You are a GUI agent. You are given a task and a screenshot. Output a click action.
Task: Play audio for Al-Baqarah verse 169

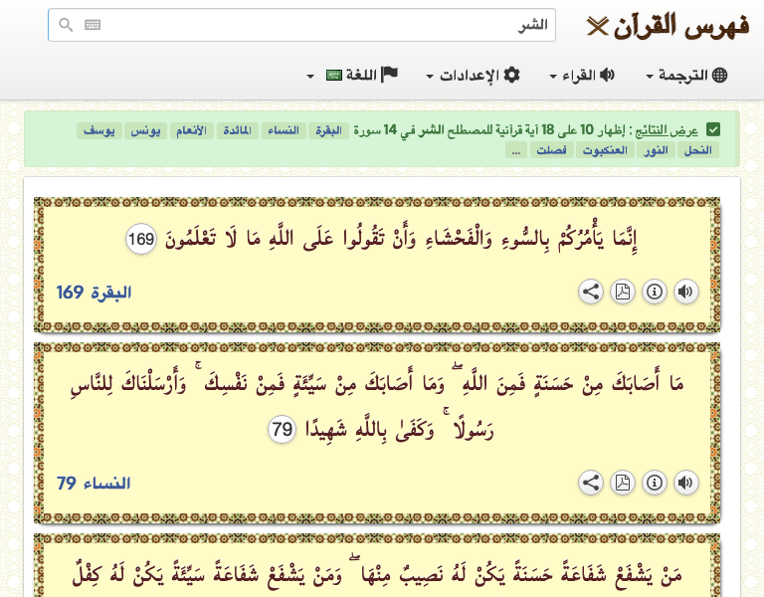click(x=685, y=292)
